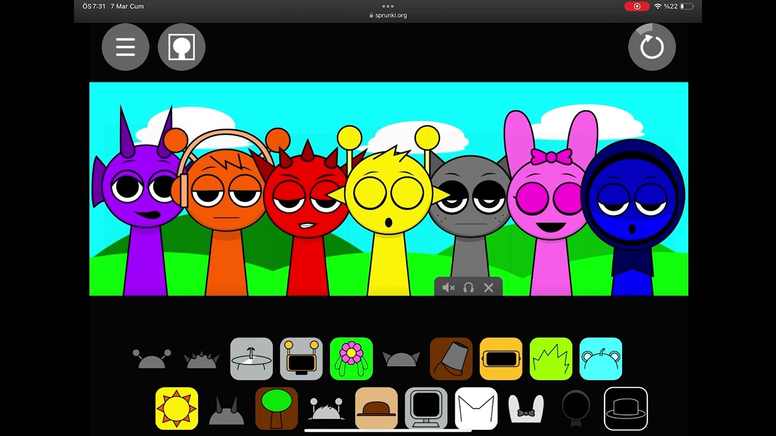Image resolution: width=776 pixels, height=436 pixels.
Task: Tap the red screen recording indicator
Action: [637, 6]
